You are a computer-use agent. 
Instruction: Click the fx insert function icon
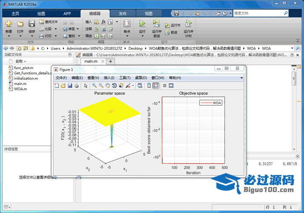(x=103, y=22)
